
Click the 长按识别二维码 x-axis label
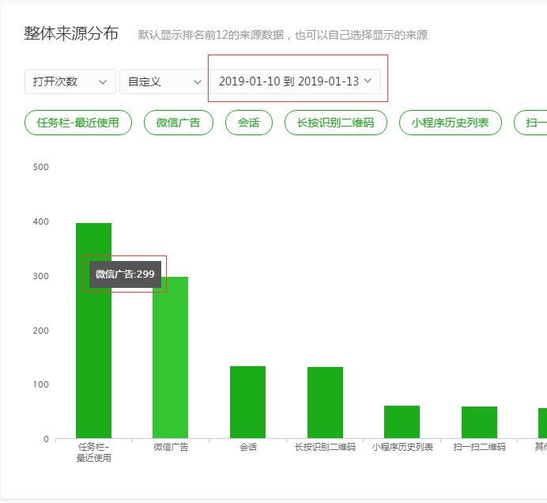click(x=325, y=447)
